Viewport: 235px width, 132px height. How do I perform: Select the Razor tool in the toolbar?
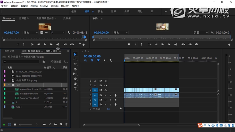(x=75, y=69)
